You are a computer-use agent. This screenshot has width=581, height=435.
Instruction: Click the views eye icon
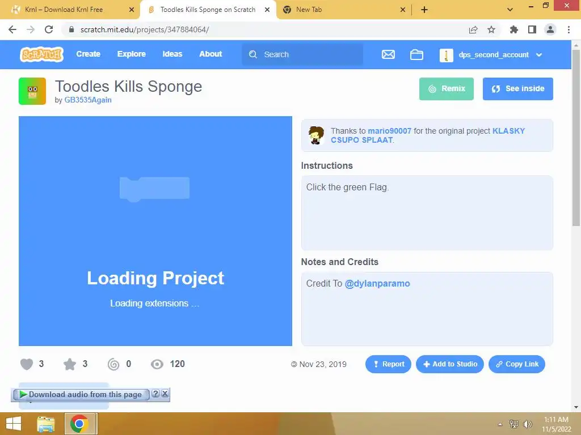click(x=157, y=364)
